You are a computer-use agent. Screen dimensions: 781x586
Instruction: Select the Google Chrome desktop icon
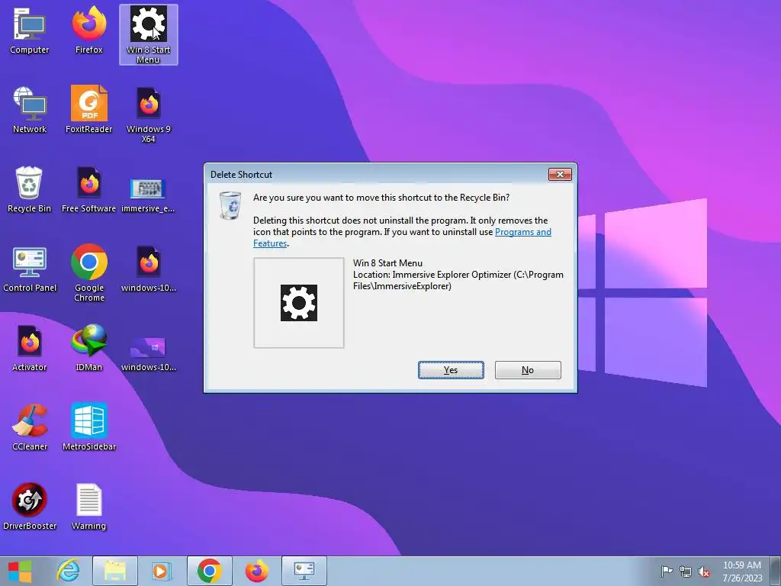(89, 273)
